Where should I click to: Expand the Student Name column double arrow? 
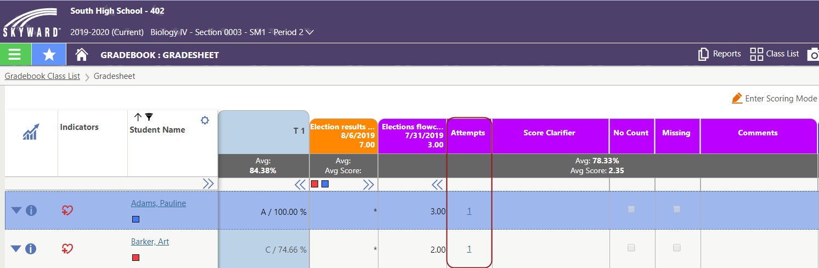point(208,184)
